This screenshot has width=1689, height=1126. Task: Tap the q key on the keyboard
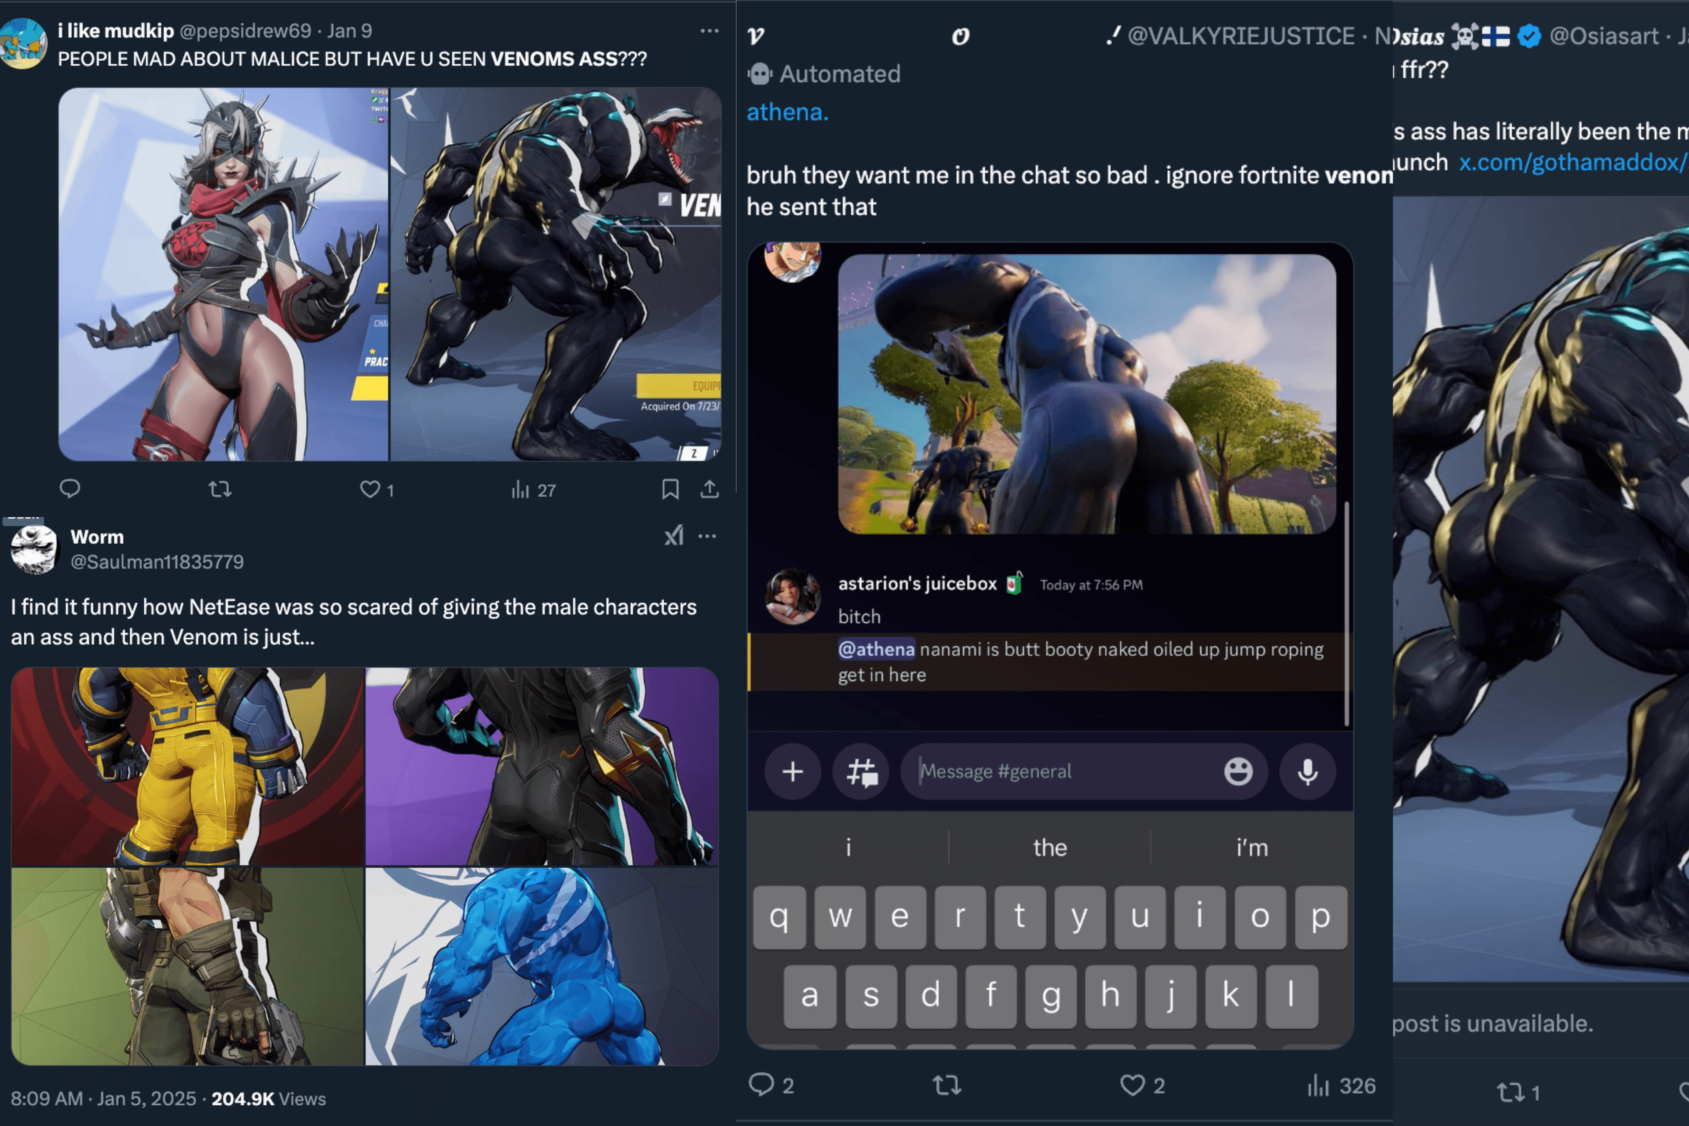point(779,917)
